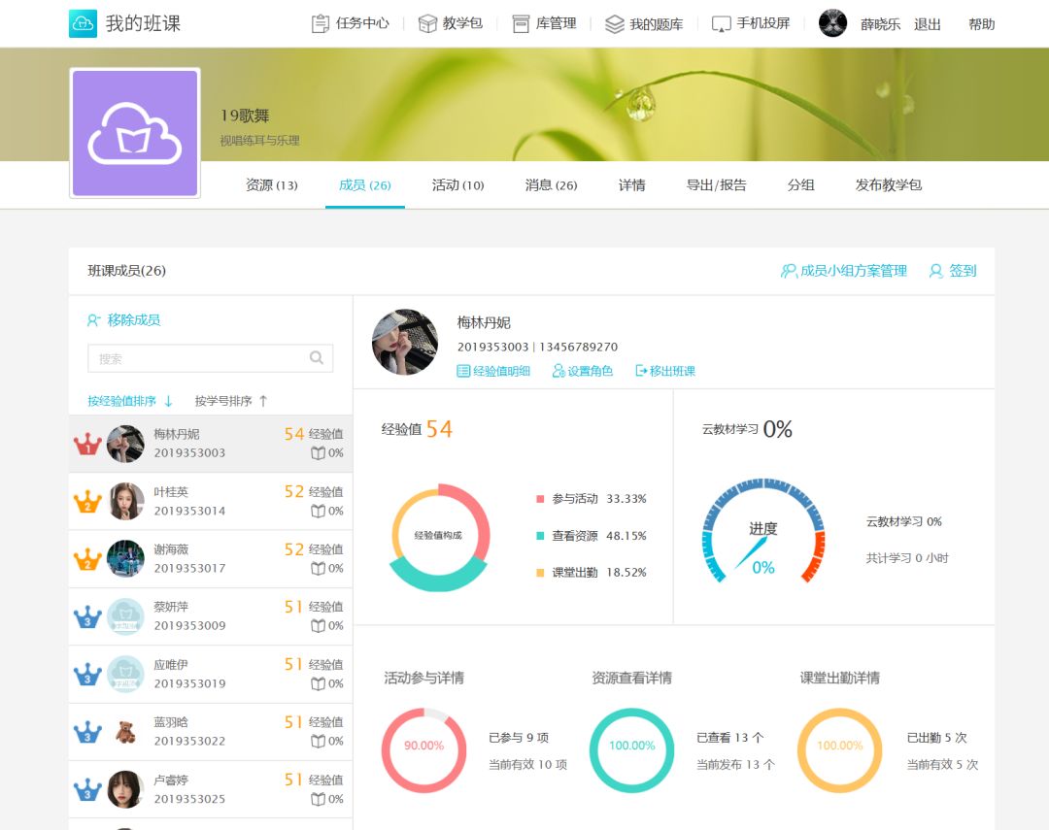Switch to the 活动 (10) tab
Viewport: 1049px width, 830px height.
[x=457, y=185]
